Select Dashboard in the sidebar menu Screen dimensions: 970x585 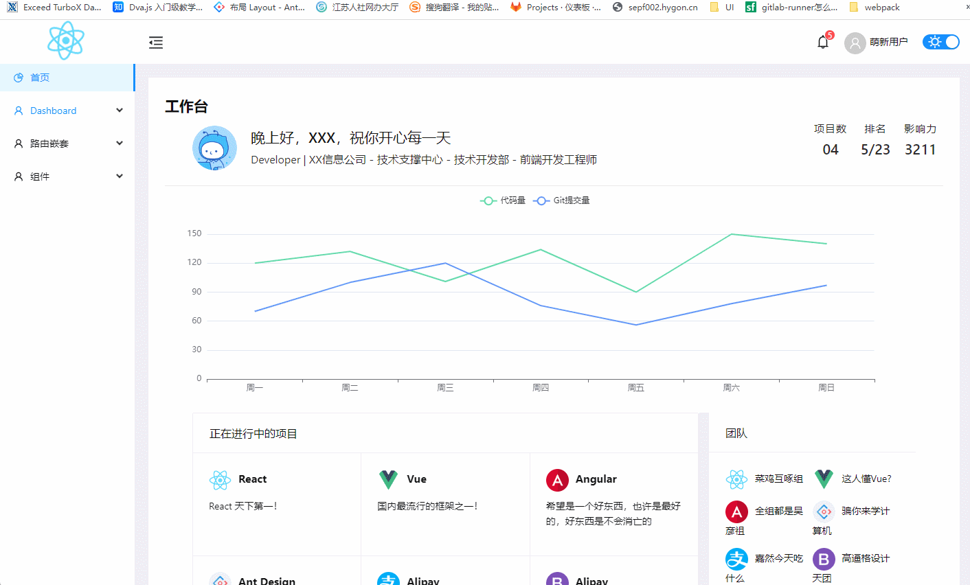(x=67, y=111)
